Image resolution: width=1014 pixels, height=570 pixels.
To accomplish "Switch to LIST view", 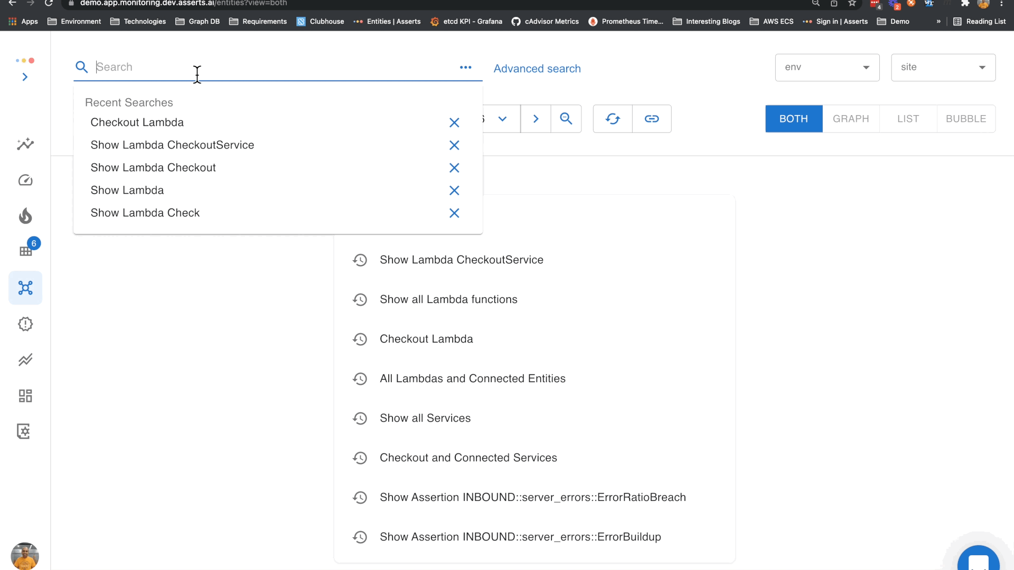I will pyautogui.click(x=908, y=119).
